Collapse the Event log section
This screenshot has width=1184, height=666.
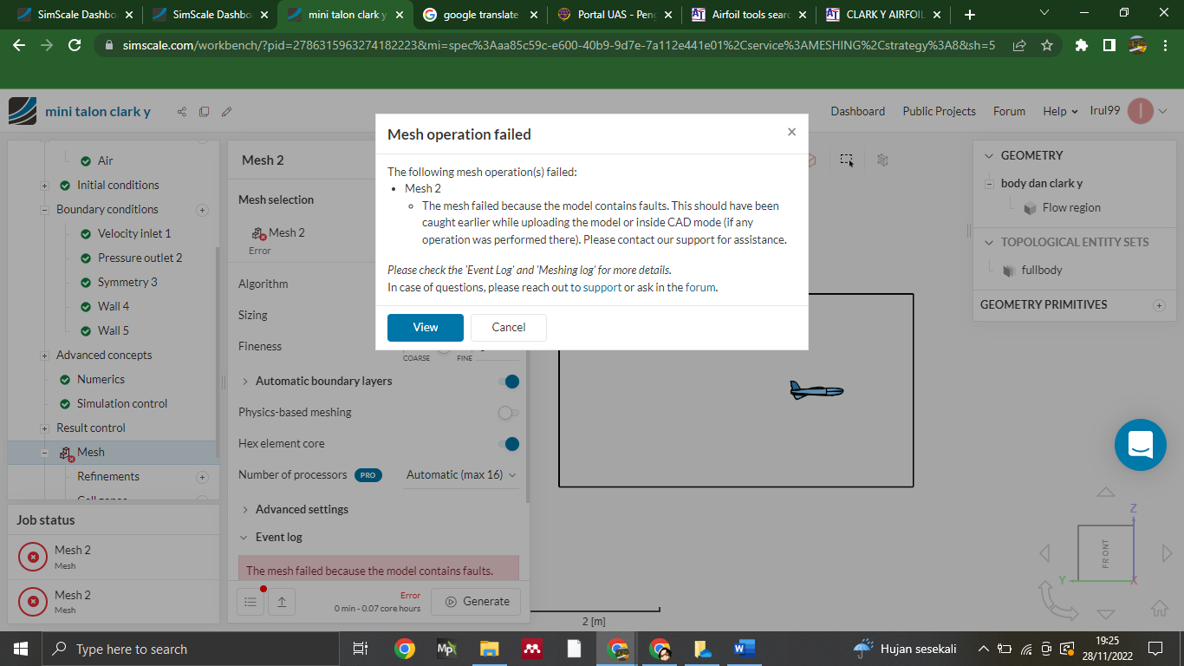pos(245,538)
